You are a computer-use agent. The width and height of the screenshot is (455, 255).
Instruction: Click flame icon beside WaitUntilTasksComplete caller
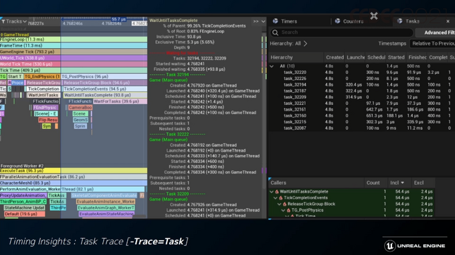277,192
